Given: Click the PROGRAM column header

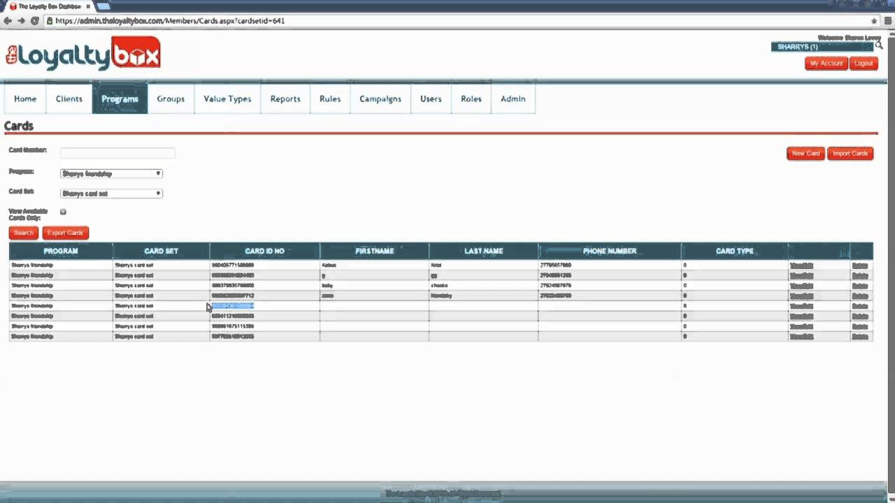Looking at the screenshot, I should click(61, 251).
